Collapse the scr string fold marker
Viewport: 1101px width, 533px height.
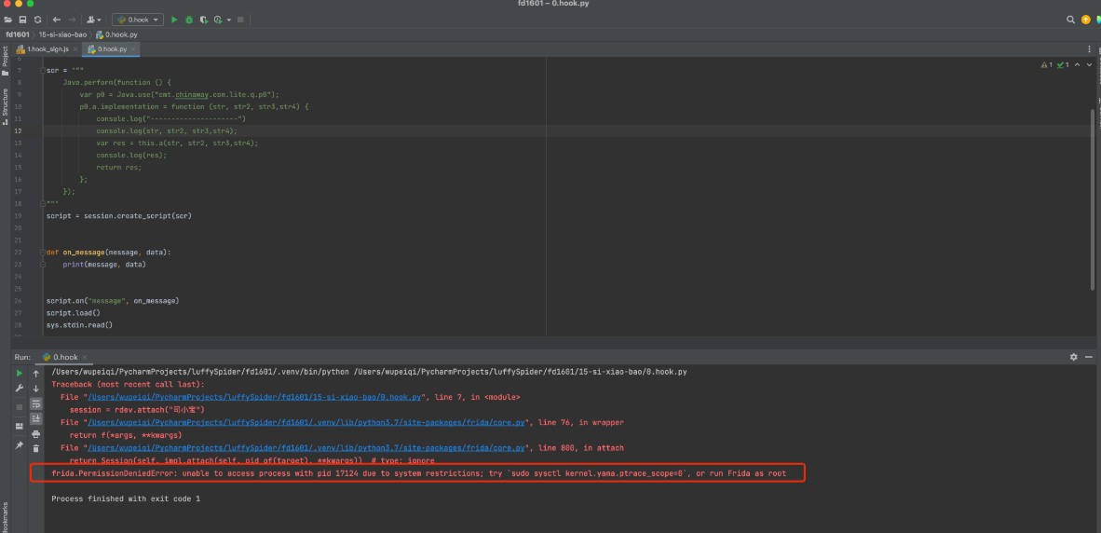[x=43, y=71]
